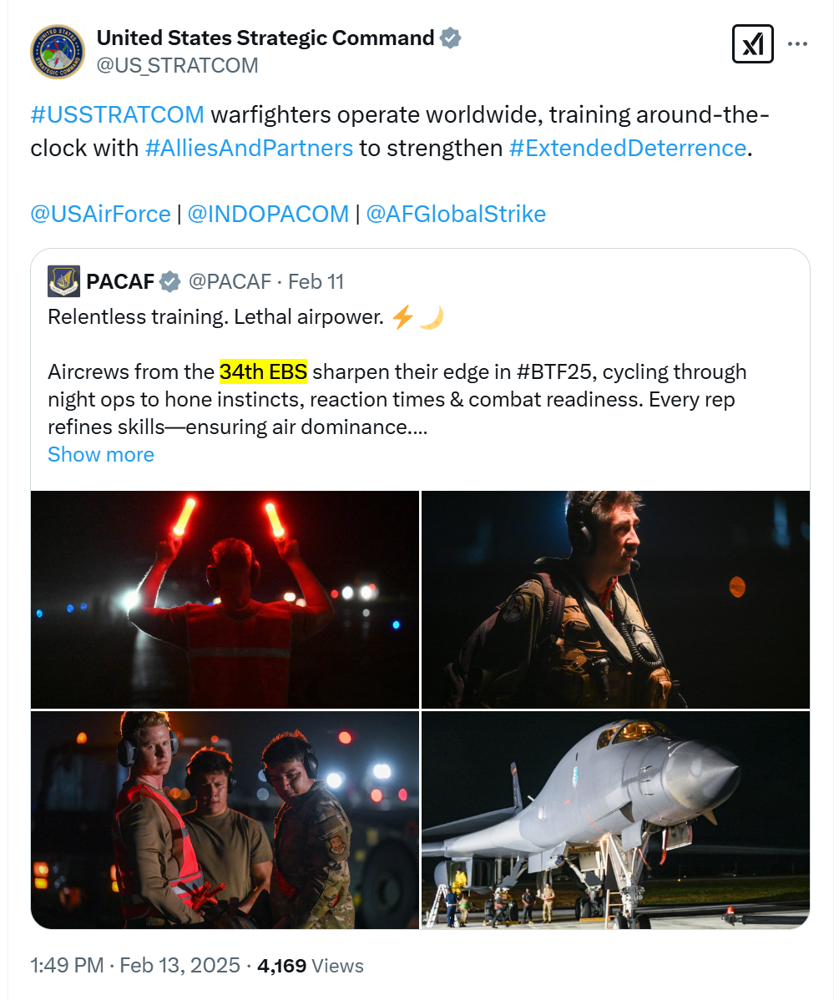Open the #USSTRATCOM hashtag
This screenshot has width=839, height=1000.
(118, 115)
